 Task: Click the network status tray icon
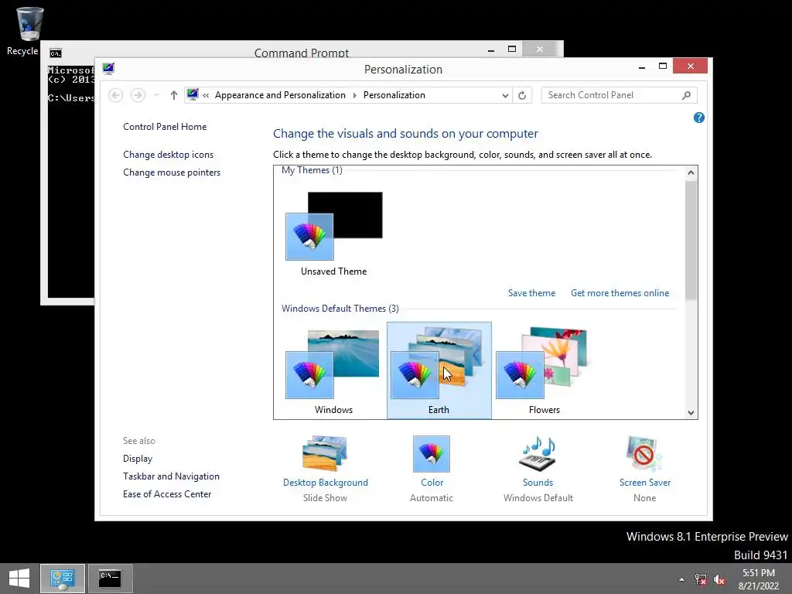click(701, 579)
